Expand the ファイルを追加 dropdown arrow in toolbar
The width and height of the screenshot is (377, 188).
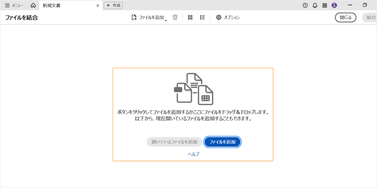tap(166, 21)
